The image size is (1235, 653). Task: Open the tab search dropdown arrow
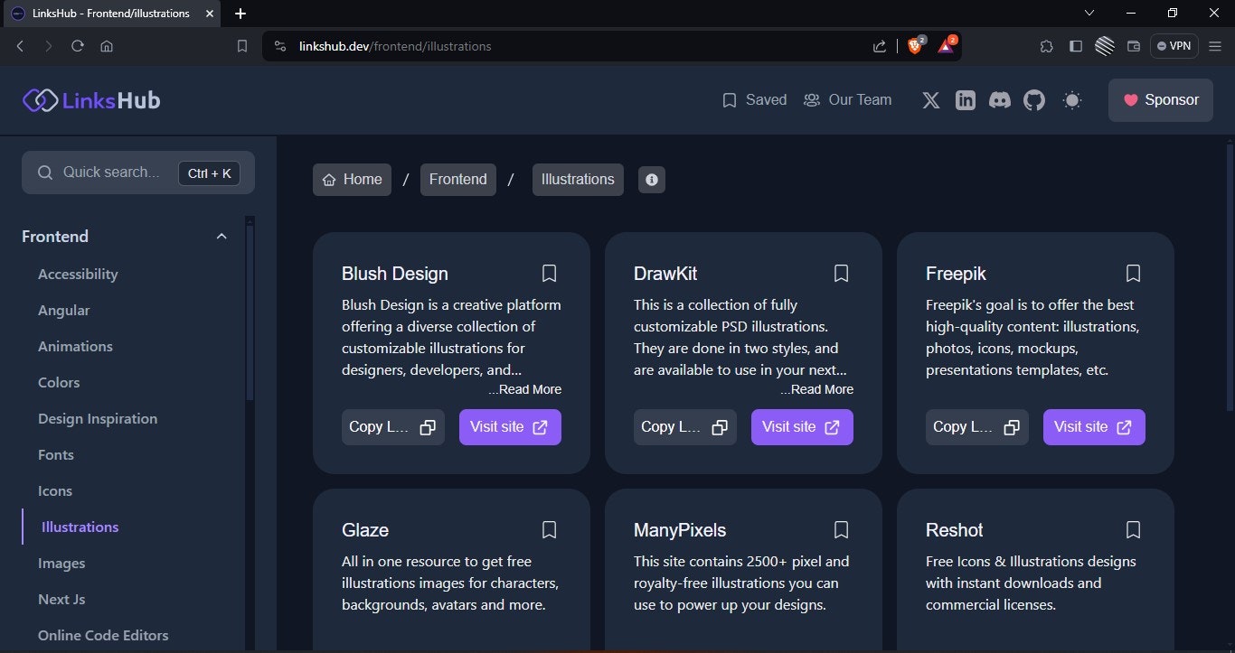coord(1089,14)
